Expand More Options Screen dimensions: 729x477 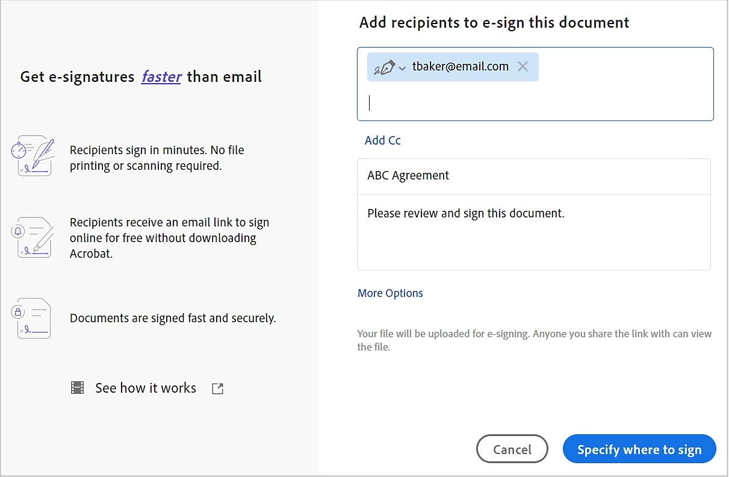point(390,293)
